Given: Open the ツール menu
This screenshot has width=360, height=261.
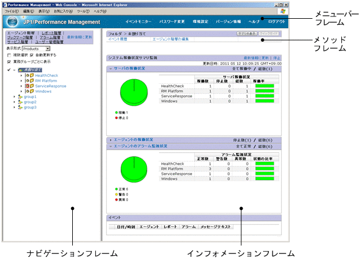Looking at the screenshot, I should [83, 11].
